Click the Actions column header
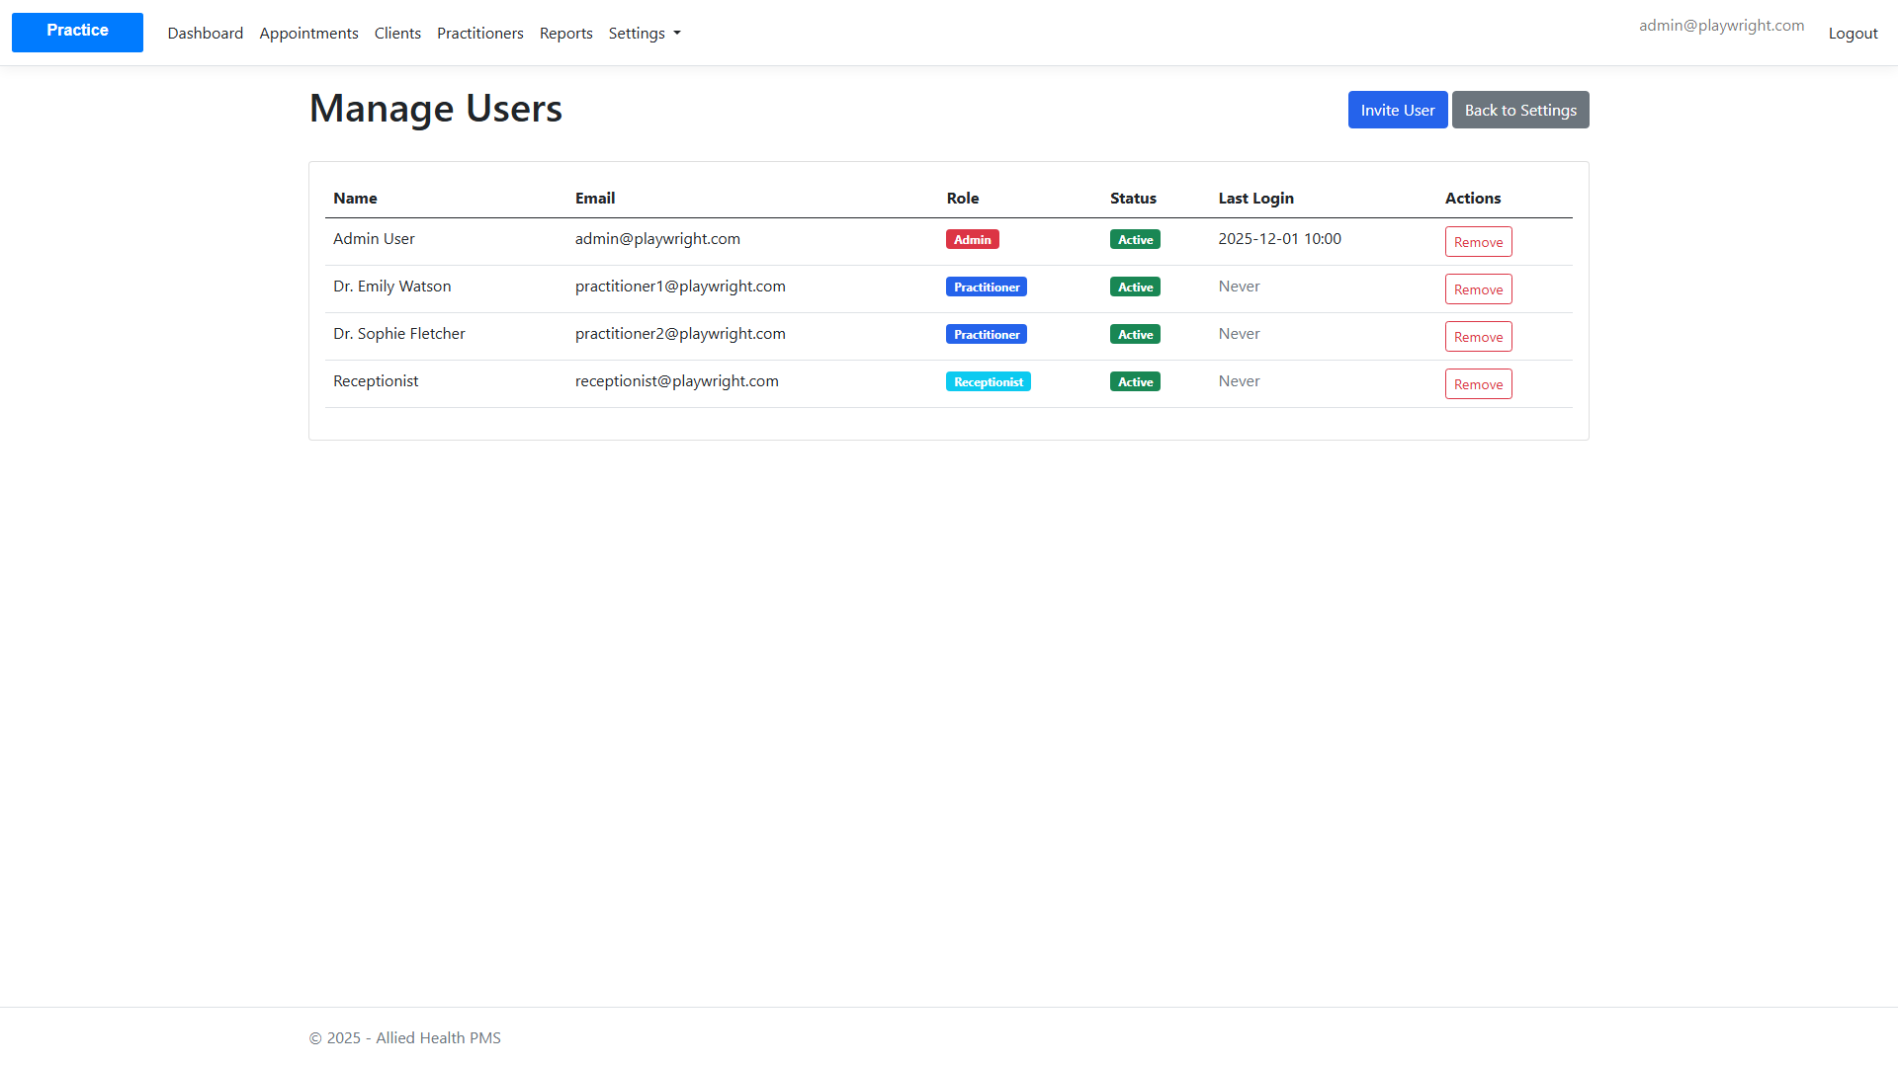 tap(1473, 199)
